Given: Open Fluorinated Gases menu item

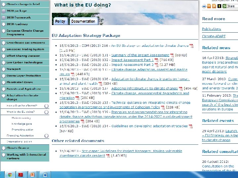Looking at the screenshot, I should [25, 82].
